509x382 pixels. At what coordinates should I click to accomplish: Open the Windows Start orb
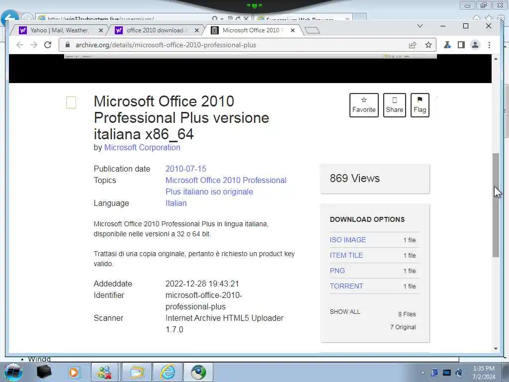click(x=13, y=372)
